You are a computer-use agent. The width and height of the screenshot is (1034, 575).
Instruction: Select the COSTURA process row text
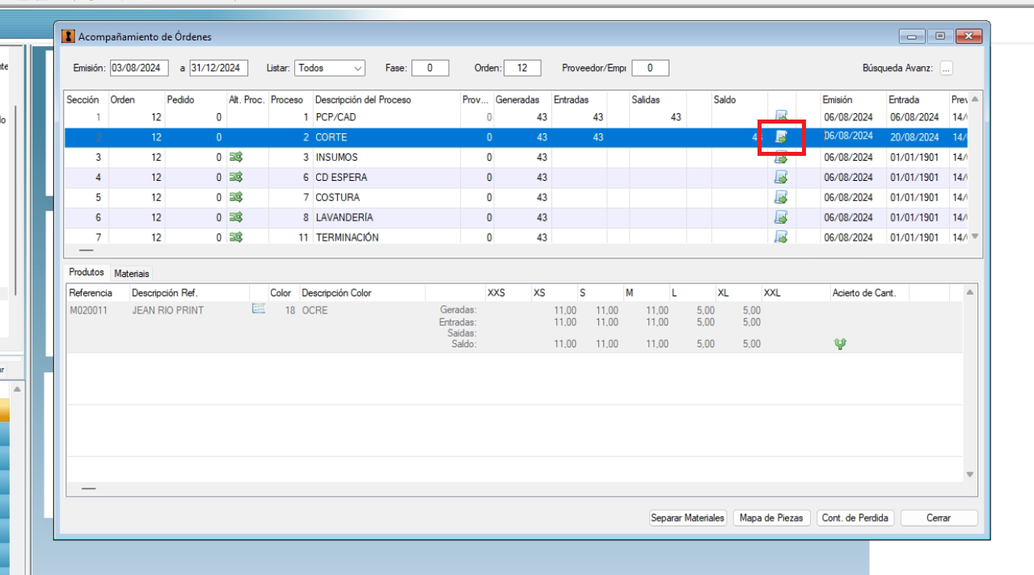(338, 197)
